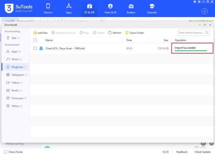Click the Open Folder button

[x=134, y=33]
